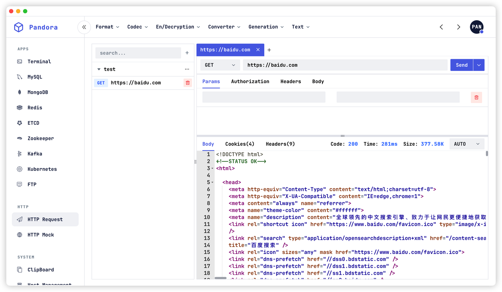The image size is (502, 292).
Task: Open the Text menu
Action: tap(300, 27)
